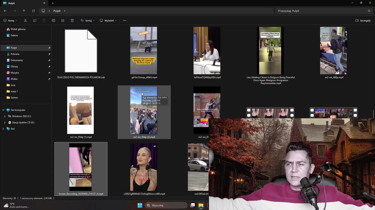The height and width of the screenshot is (210, 375).
Task: Open the Wyświetl view dropdown
Action: click(108, 20)
